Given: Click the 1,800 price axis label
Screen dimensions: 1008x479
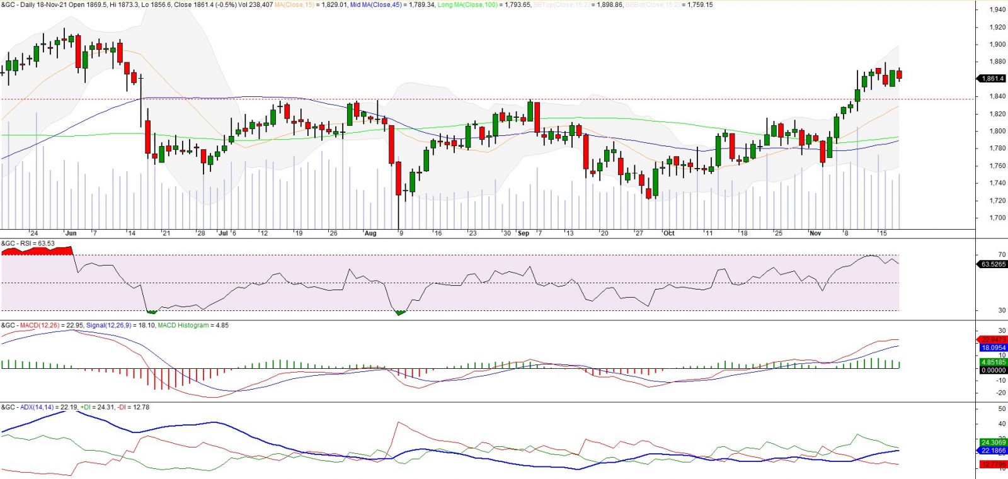Looking at the screenshot, I should pos(997,131).
